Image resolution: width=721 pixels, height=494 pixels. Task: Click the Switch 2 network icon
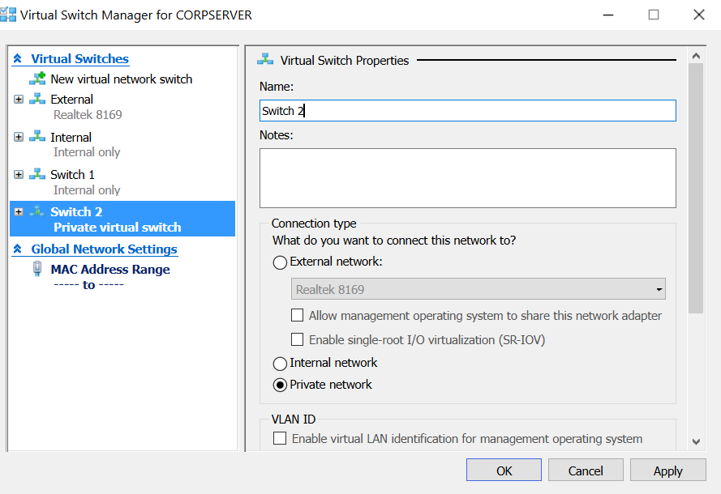37,211
